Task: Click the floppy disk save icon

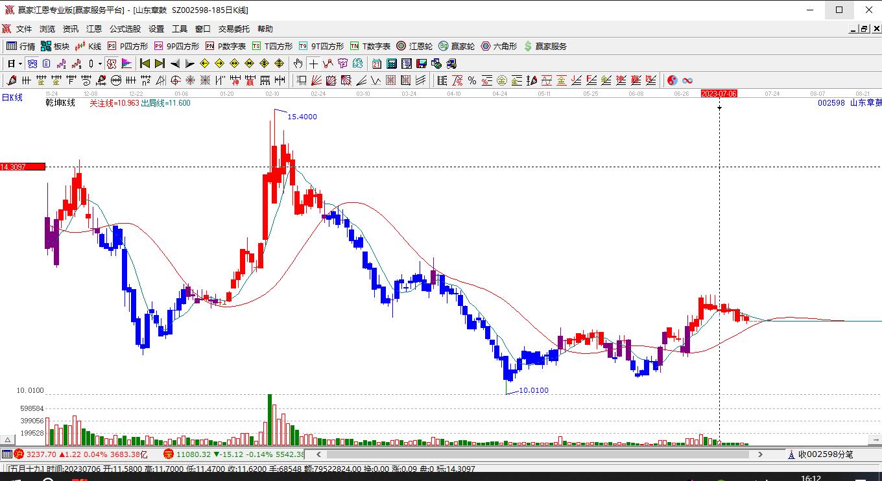Action: point(422,64)
